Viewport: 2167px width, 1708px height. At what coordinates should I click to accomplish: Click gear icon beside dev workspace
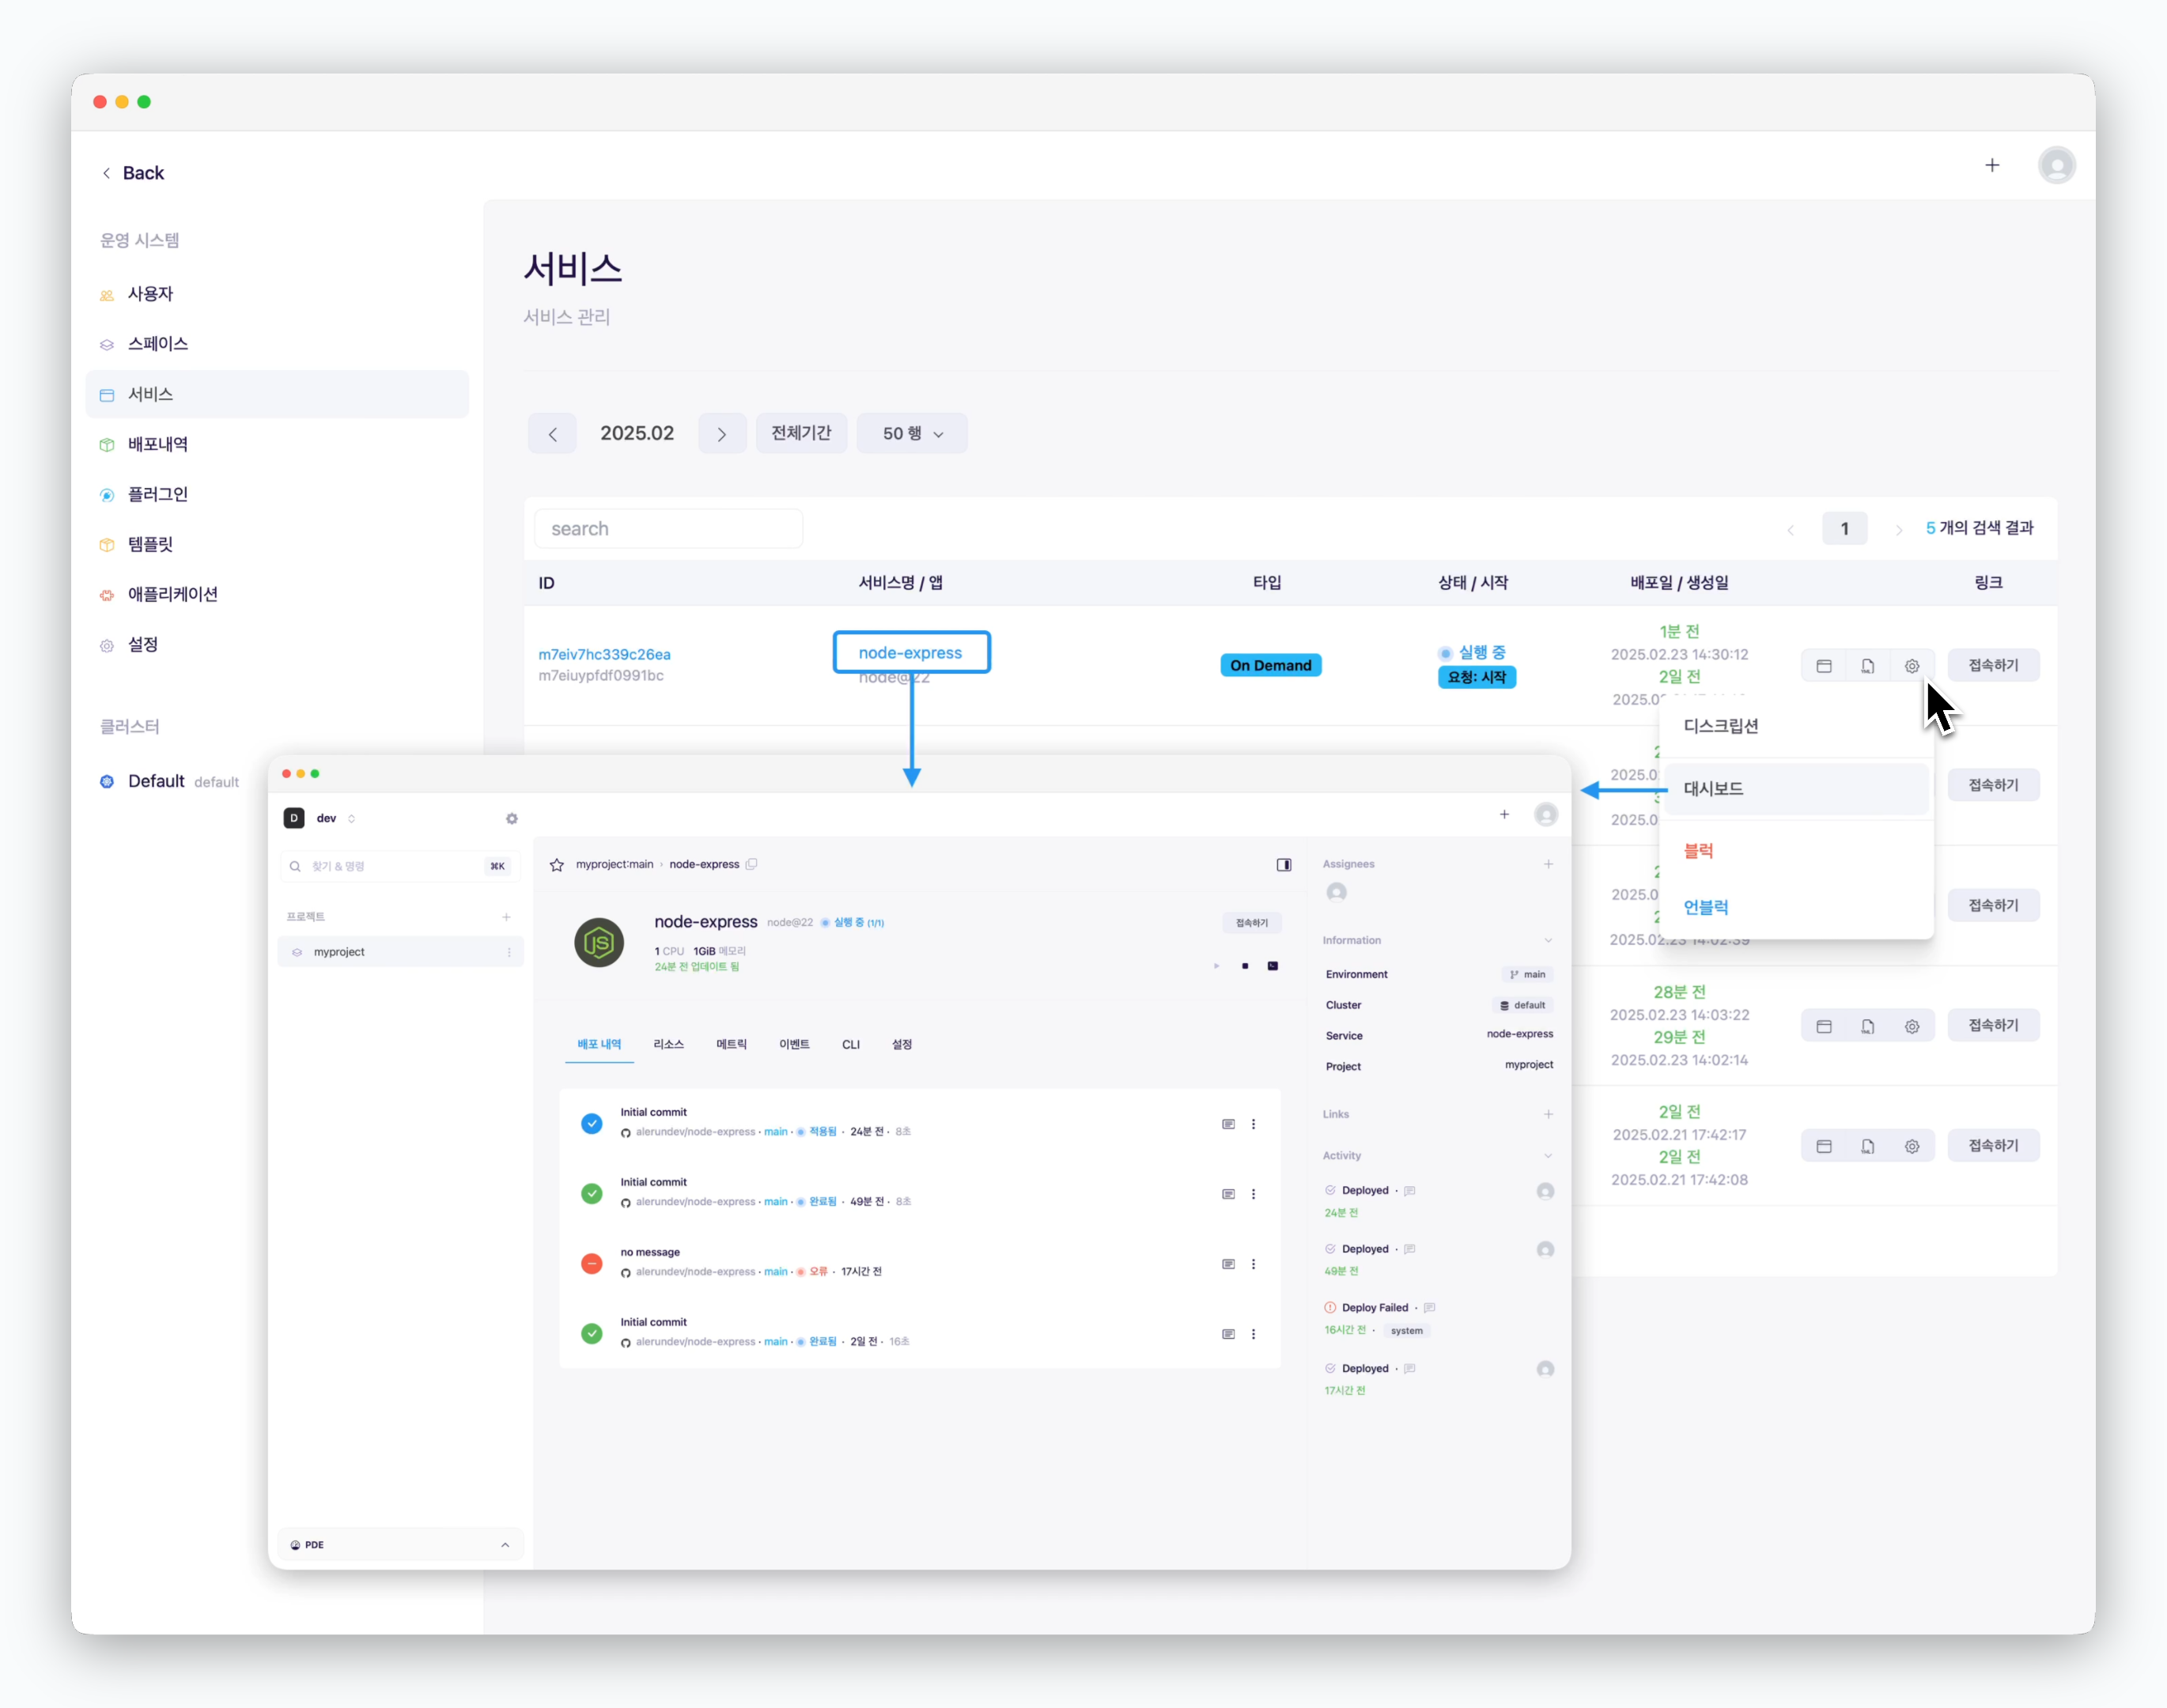512,818
